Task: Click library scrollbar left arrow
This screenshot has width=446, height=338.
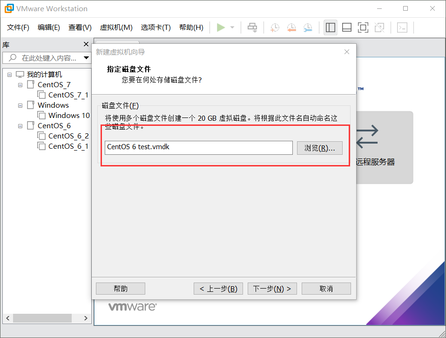Action: coord(7,318)
